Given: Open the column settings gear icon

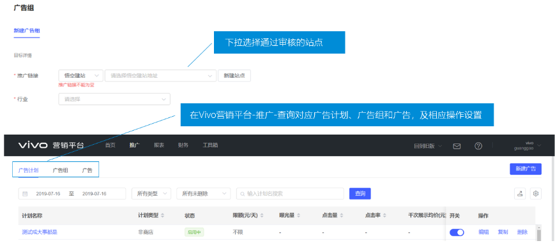Looking at the screenshot, I should (x=536, y=193).
